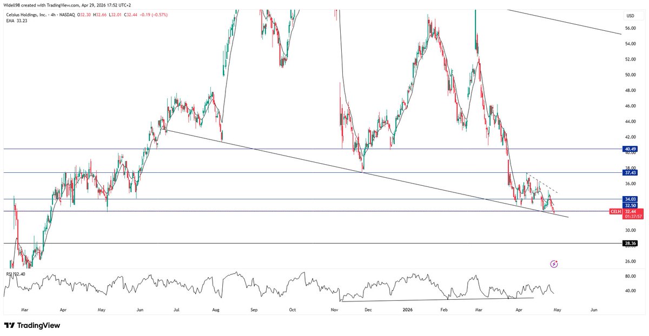Click 56.00 on the price axis
Viewport: 649px width, 336px height.
point(631,28)
